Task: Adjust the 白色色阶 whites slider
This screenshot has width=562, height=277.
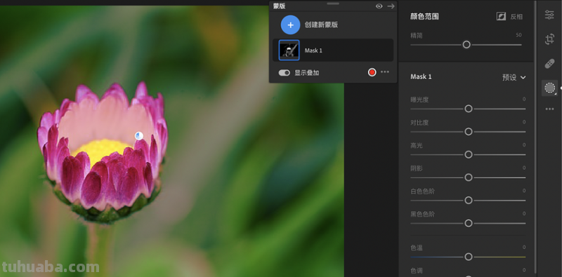Action: click(x=468, y=201)
